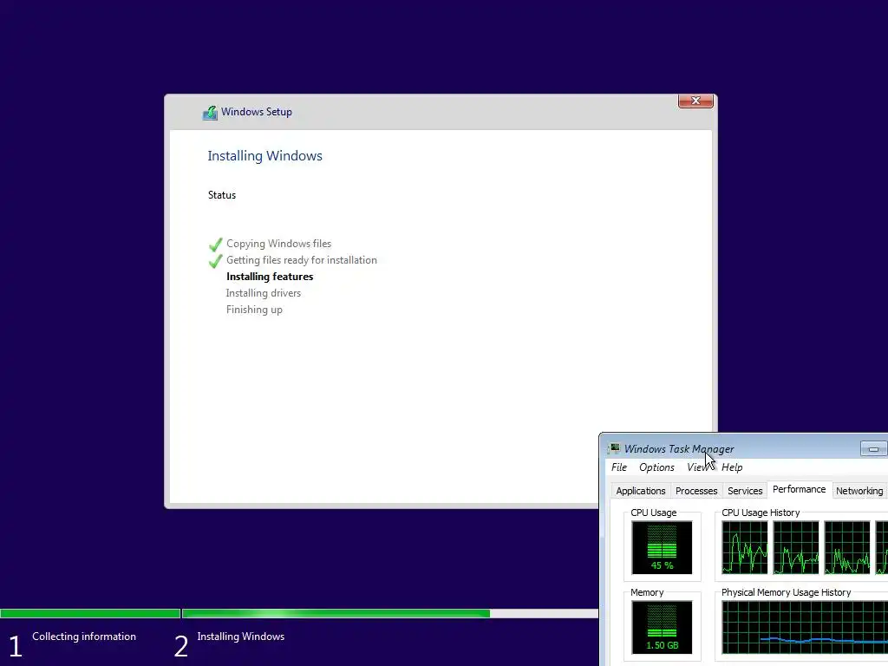Image resolution: width=888 pixels, height=666 pixels.
Task: Click the third CPU Usage History graph
Action: click(x=847, y=548)
